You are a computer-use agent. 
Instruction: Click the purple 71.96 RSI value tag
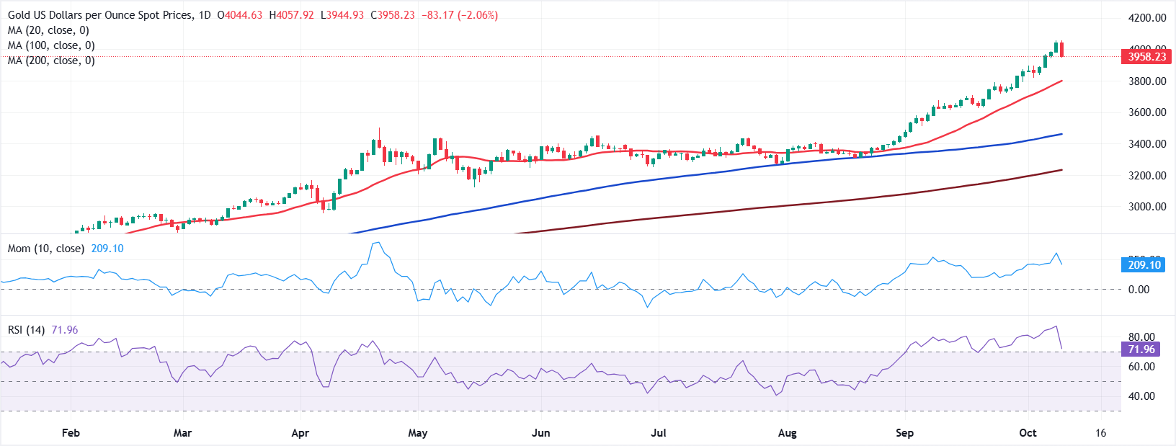[1141, 349]
